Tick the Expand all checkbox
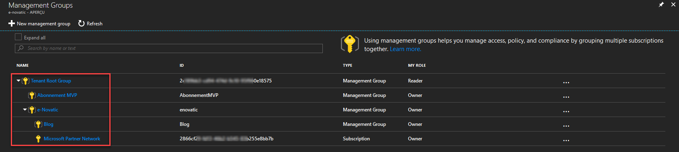The image size is (679, 152). (x=18, y=37)
